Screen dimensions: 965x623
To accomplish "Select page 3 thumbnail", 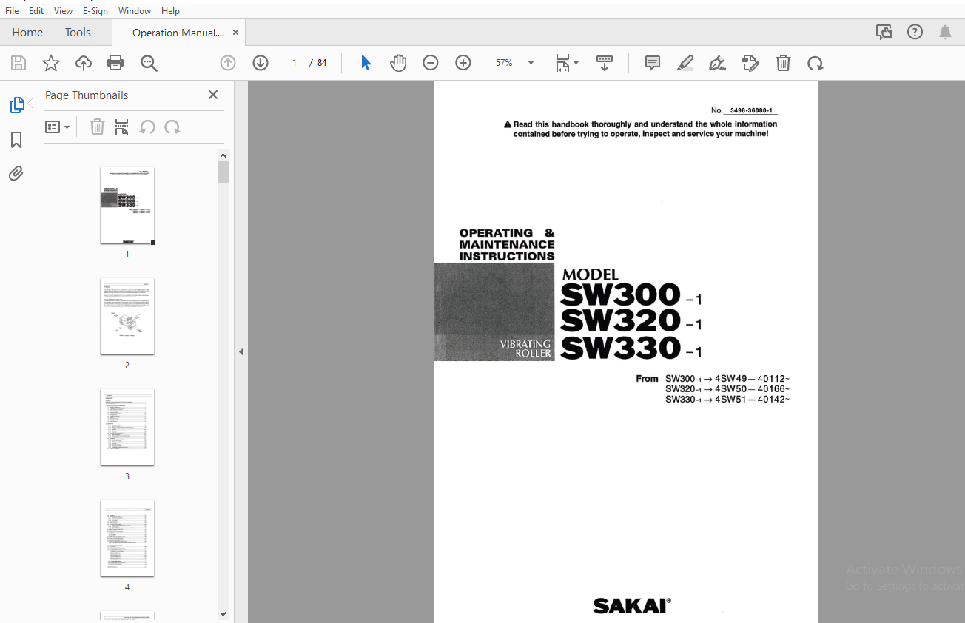I will click(x=127, y=428).
